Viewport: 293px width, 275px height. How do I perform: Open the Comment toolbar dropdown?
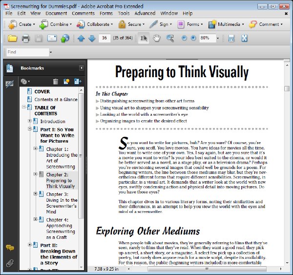[x=266, y=24]
